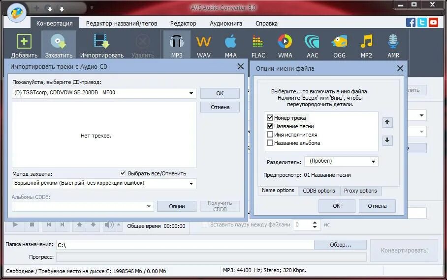Click the Нет треков track list area
Viewport: 447px width, 280px height.
pyautogui.click(x=104, y=135)
